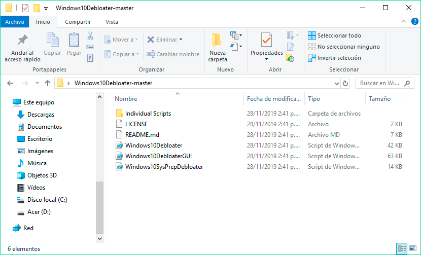Switch to the Inicio tab
The width and height of the screenshot is (421, 255).
tap(43, 22)
